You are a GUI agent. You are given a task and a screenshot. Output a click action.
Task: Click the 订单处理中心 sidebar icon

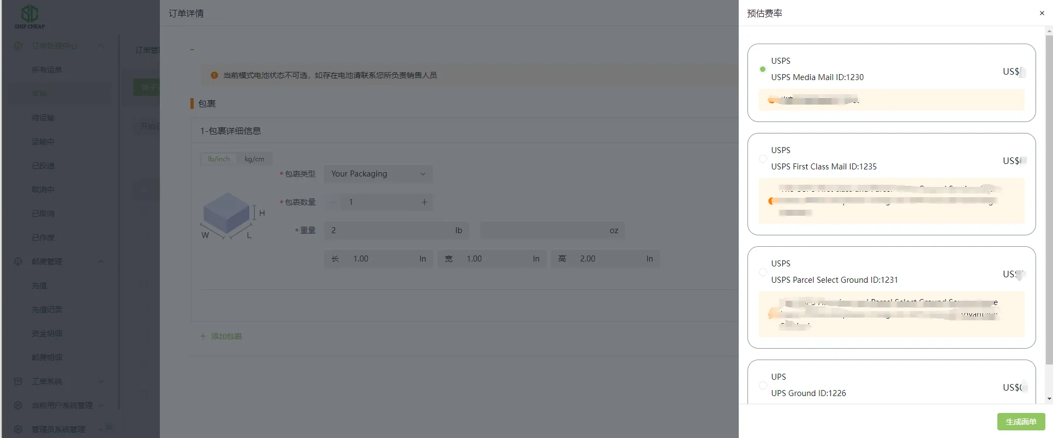coord(18,46)
